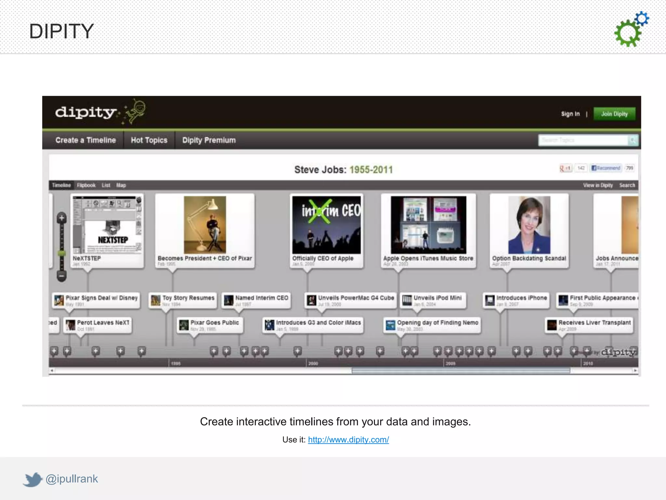666x500 pixels.
Task: Open Officially CEO of Apple thumbnail
Action: [x=326, y=225]
